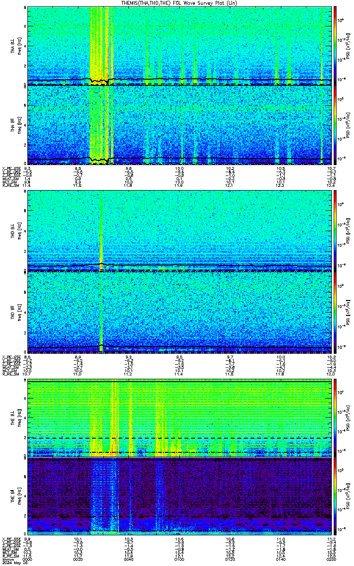Click the X_RE_GSE value 8.6 under THD panels
The height and width of the screenshot is (566, 354).
coord(27,357)
